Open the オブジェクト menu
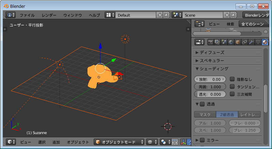Viewport: 272px width, 149px height. (x=78, y=142)
